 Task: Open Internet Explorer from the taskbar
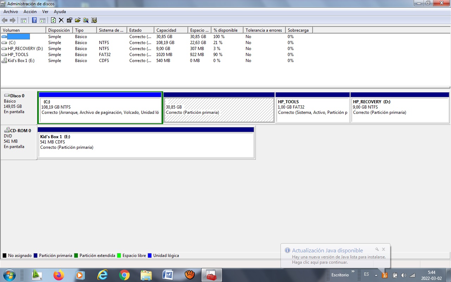click(x=103, y=275)
